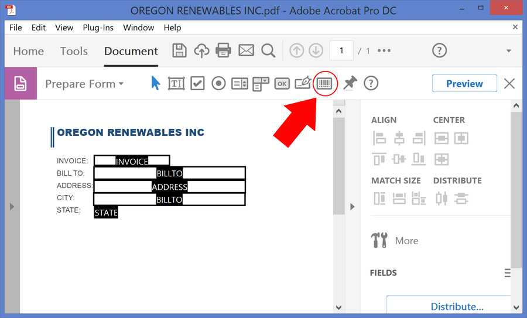Open more options ellipsis in toolbar

point(384,51)
